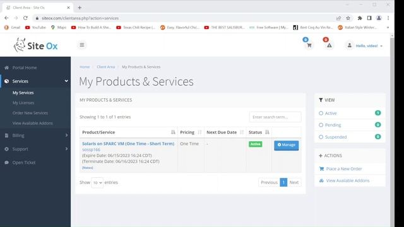Open Solaris on SPARC VM product link

(x=128, y=144)
